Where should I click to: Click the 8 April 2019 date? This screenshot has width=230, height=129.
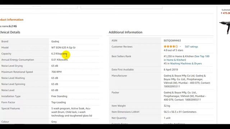[171, 70]
